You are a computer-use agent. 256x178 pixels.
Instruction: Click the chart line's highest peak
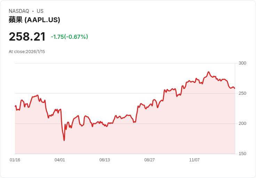[x=209, y=72]
